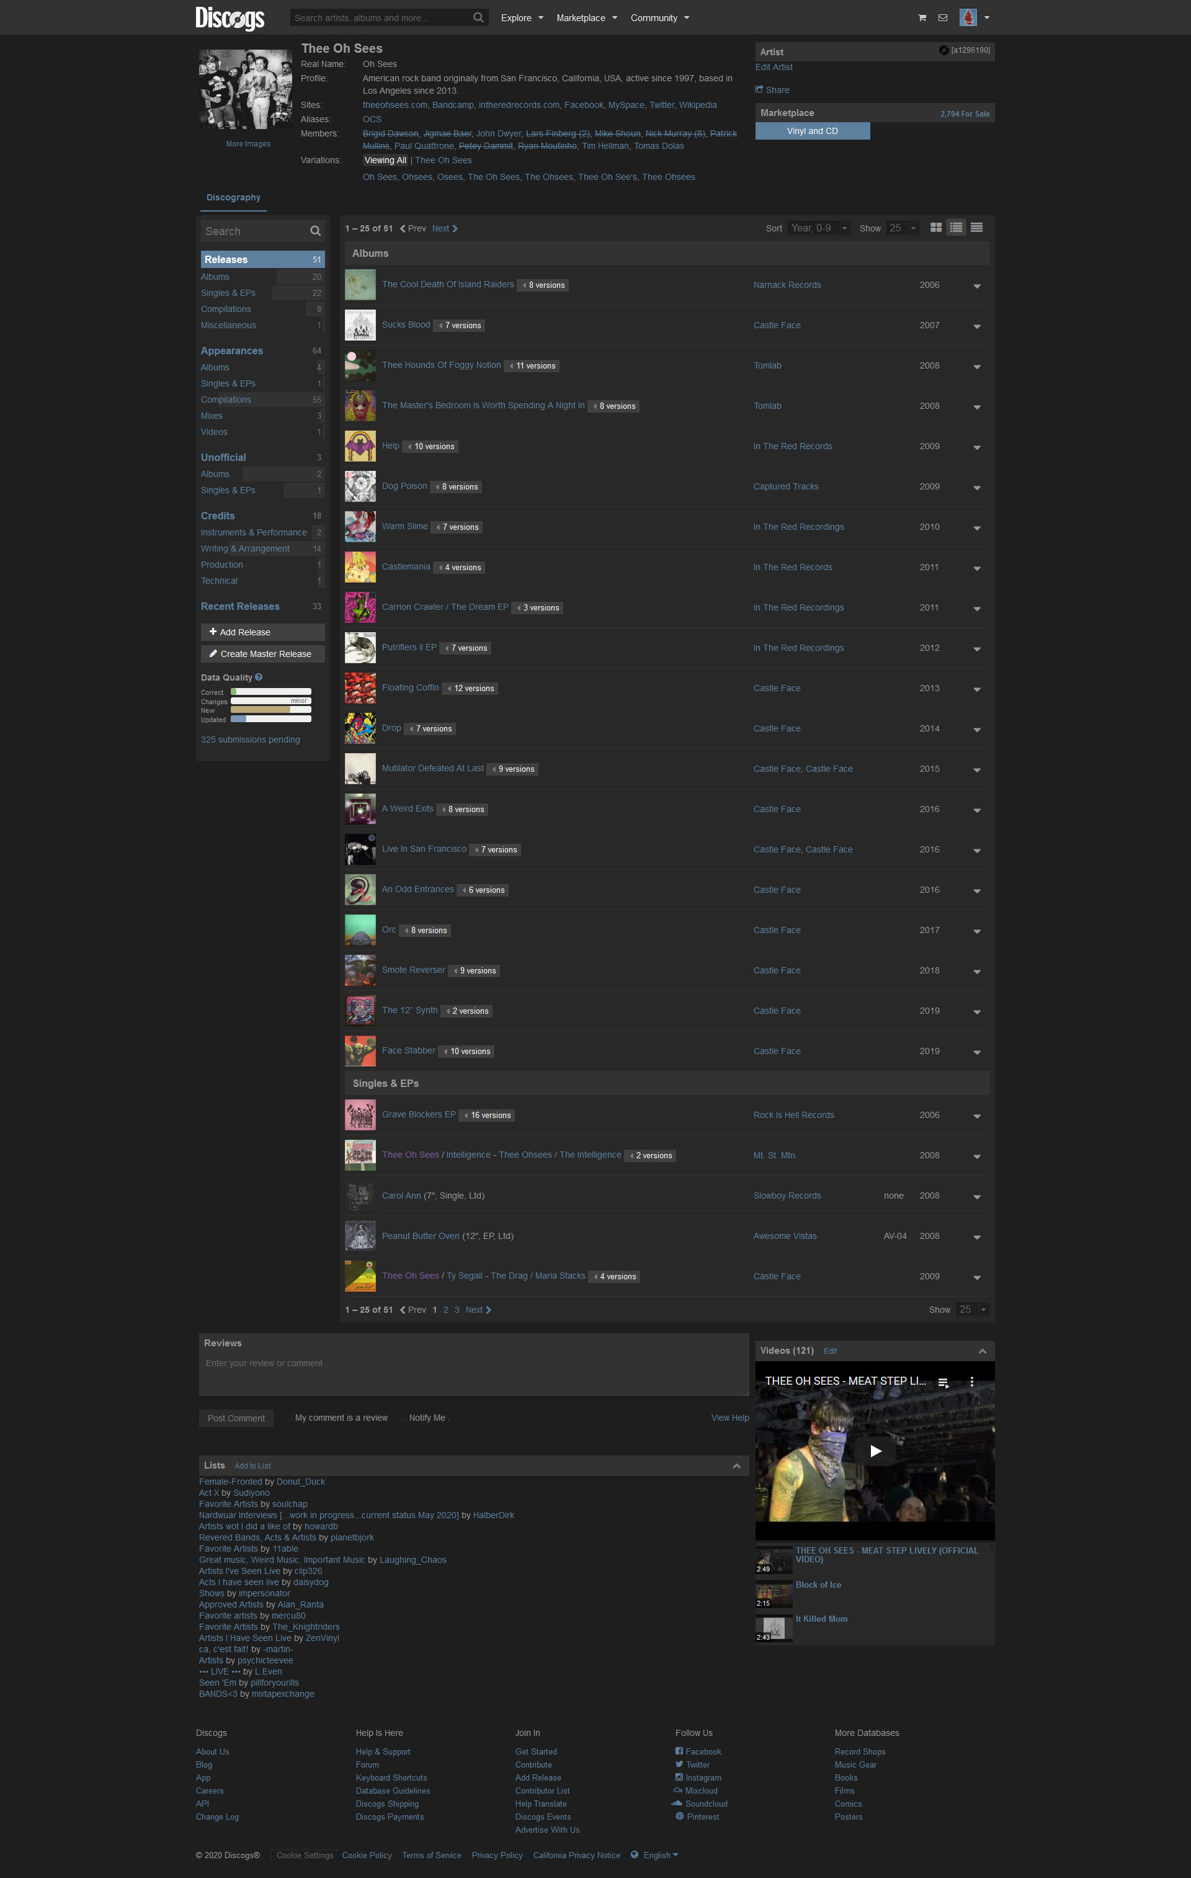Image resolution: width=1191 pixels, height=1878 pixels.
Task: Click the Add Release button
Action: (262, 632)
